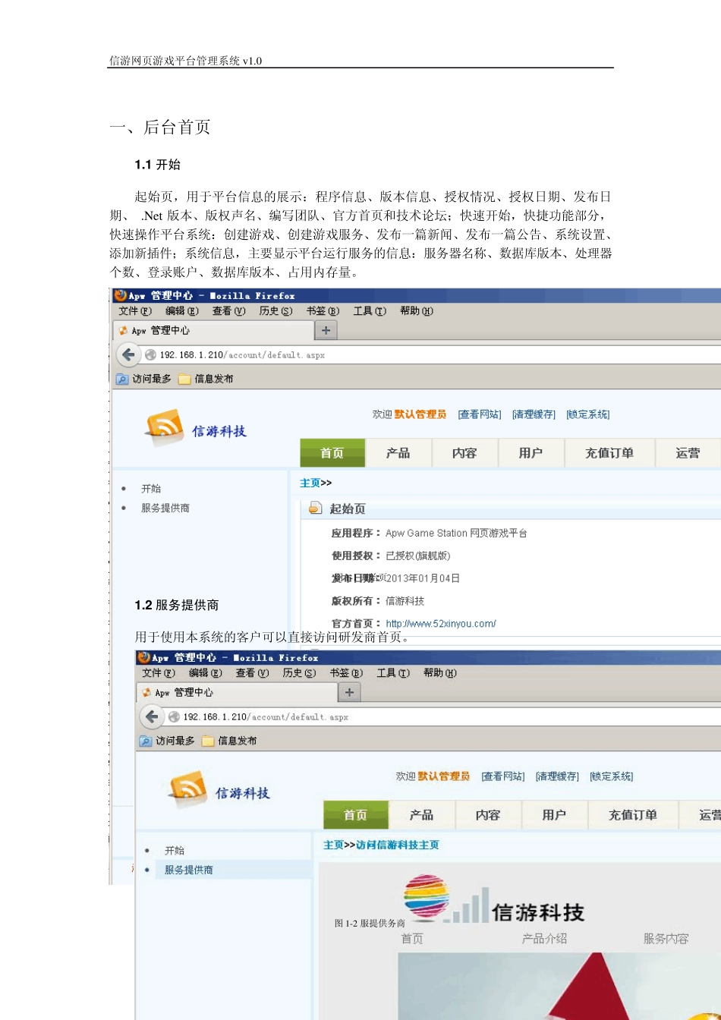Click the 起始页 panel icon
Screen dimensions: 721x1020
315,508
